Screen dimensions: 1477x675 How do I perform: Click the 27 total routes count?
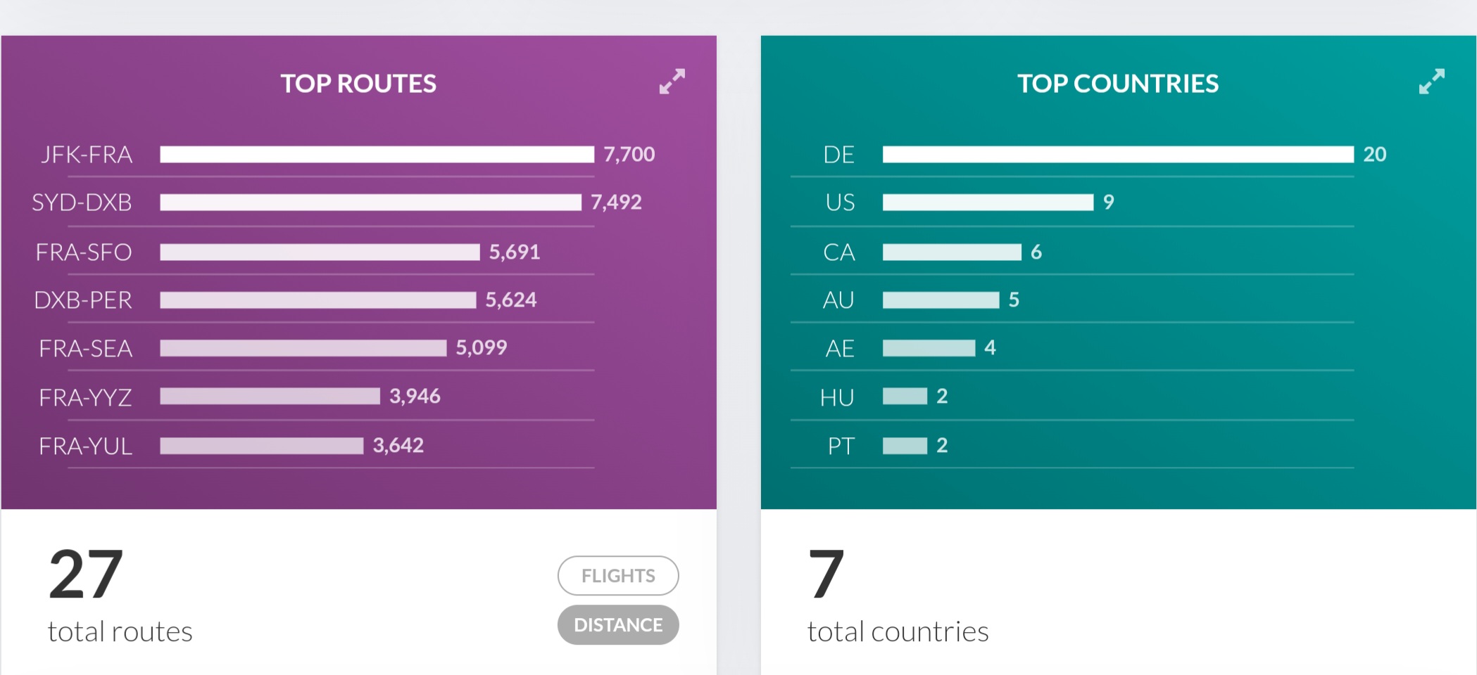pos(86,574)
